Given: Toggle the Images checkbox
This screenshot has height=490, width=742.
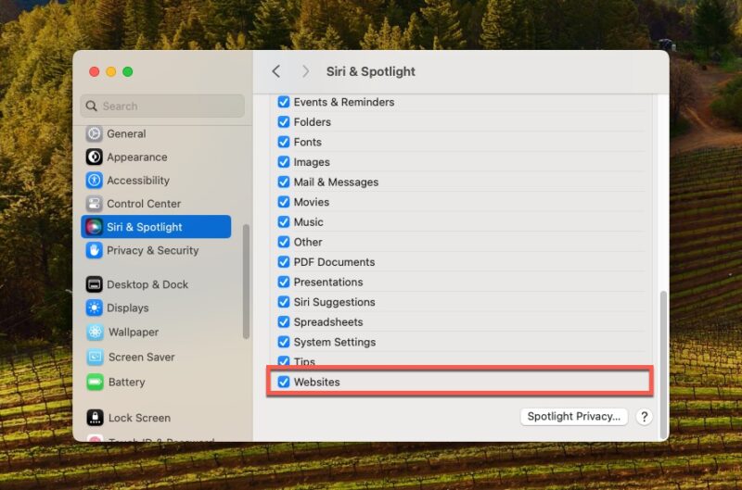Looking at the screenshot, I should click(284, 162).
